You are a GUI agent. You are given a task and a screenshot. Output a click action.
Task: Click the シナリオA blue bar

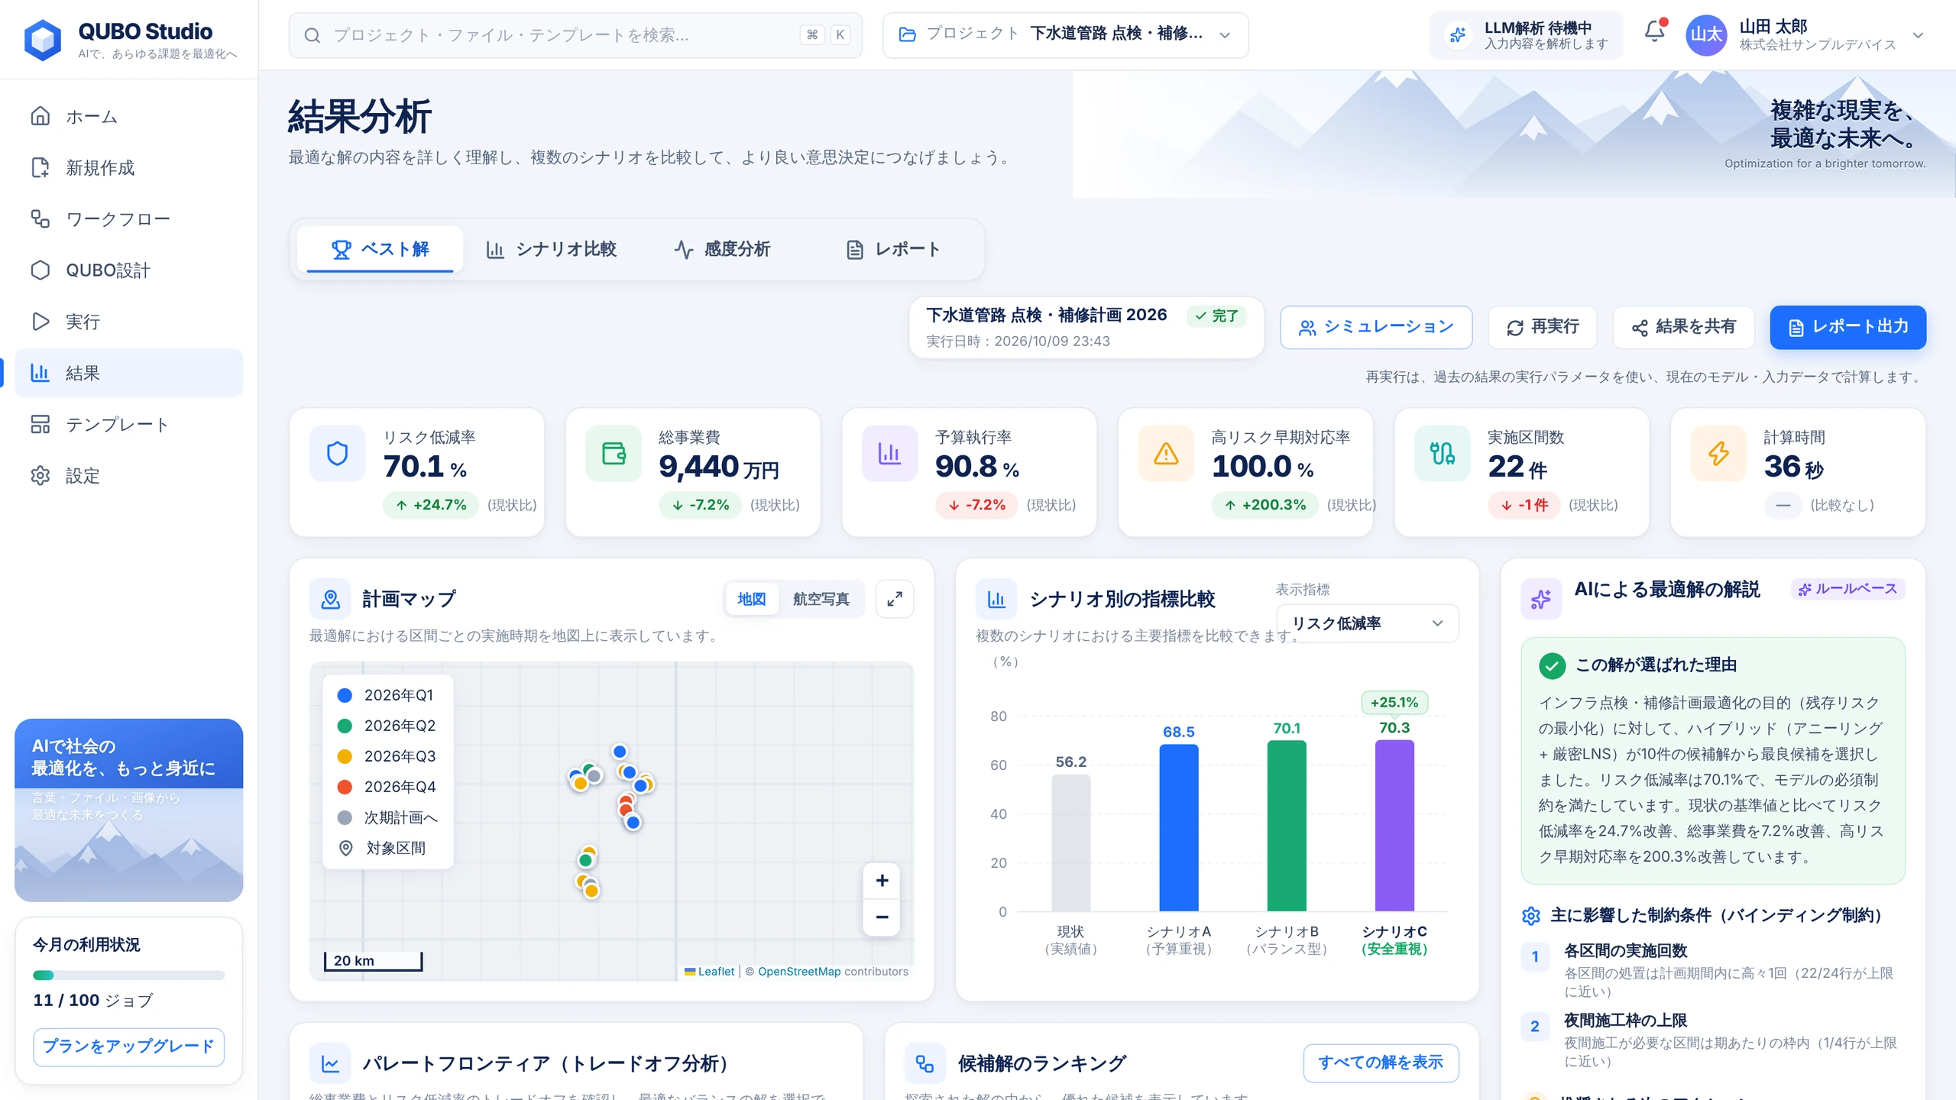click(1179, 828)
